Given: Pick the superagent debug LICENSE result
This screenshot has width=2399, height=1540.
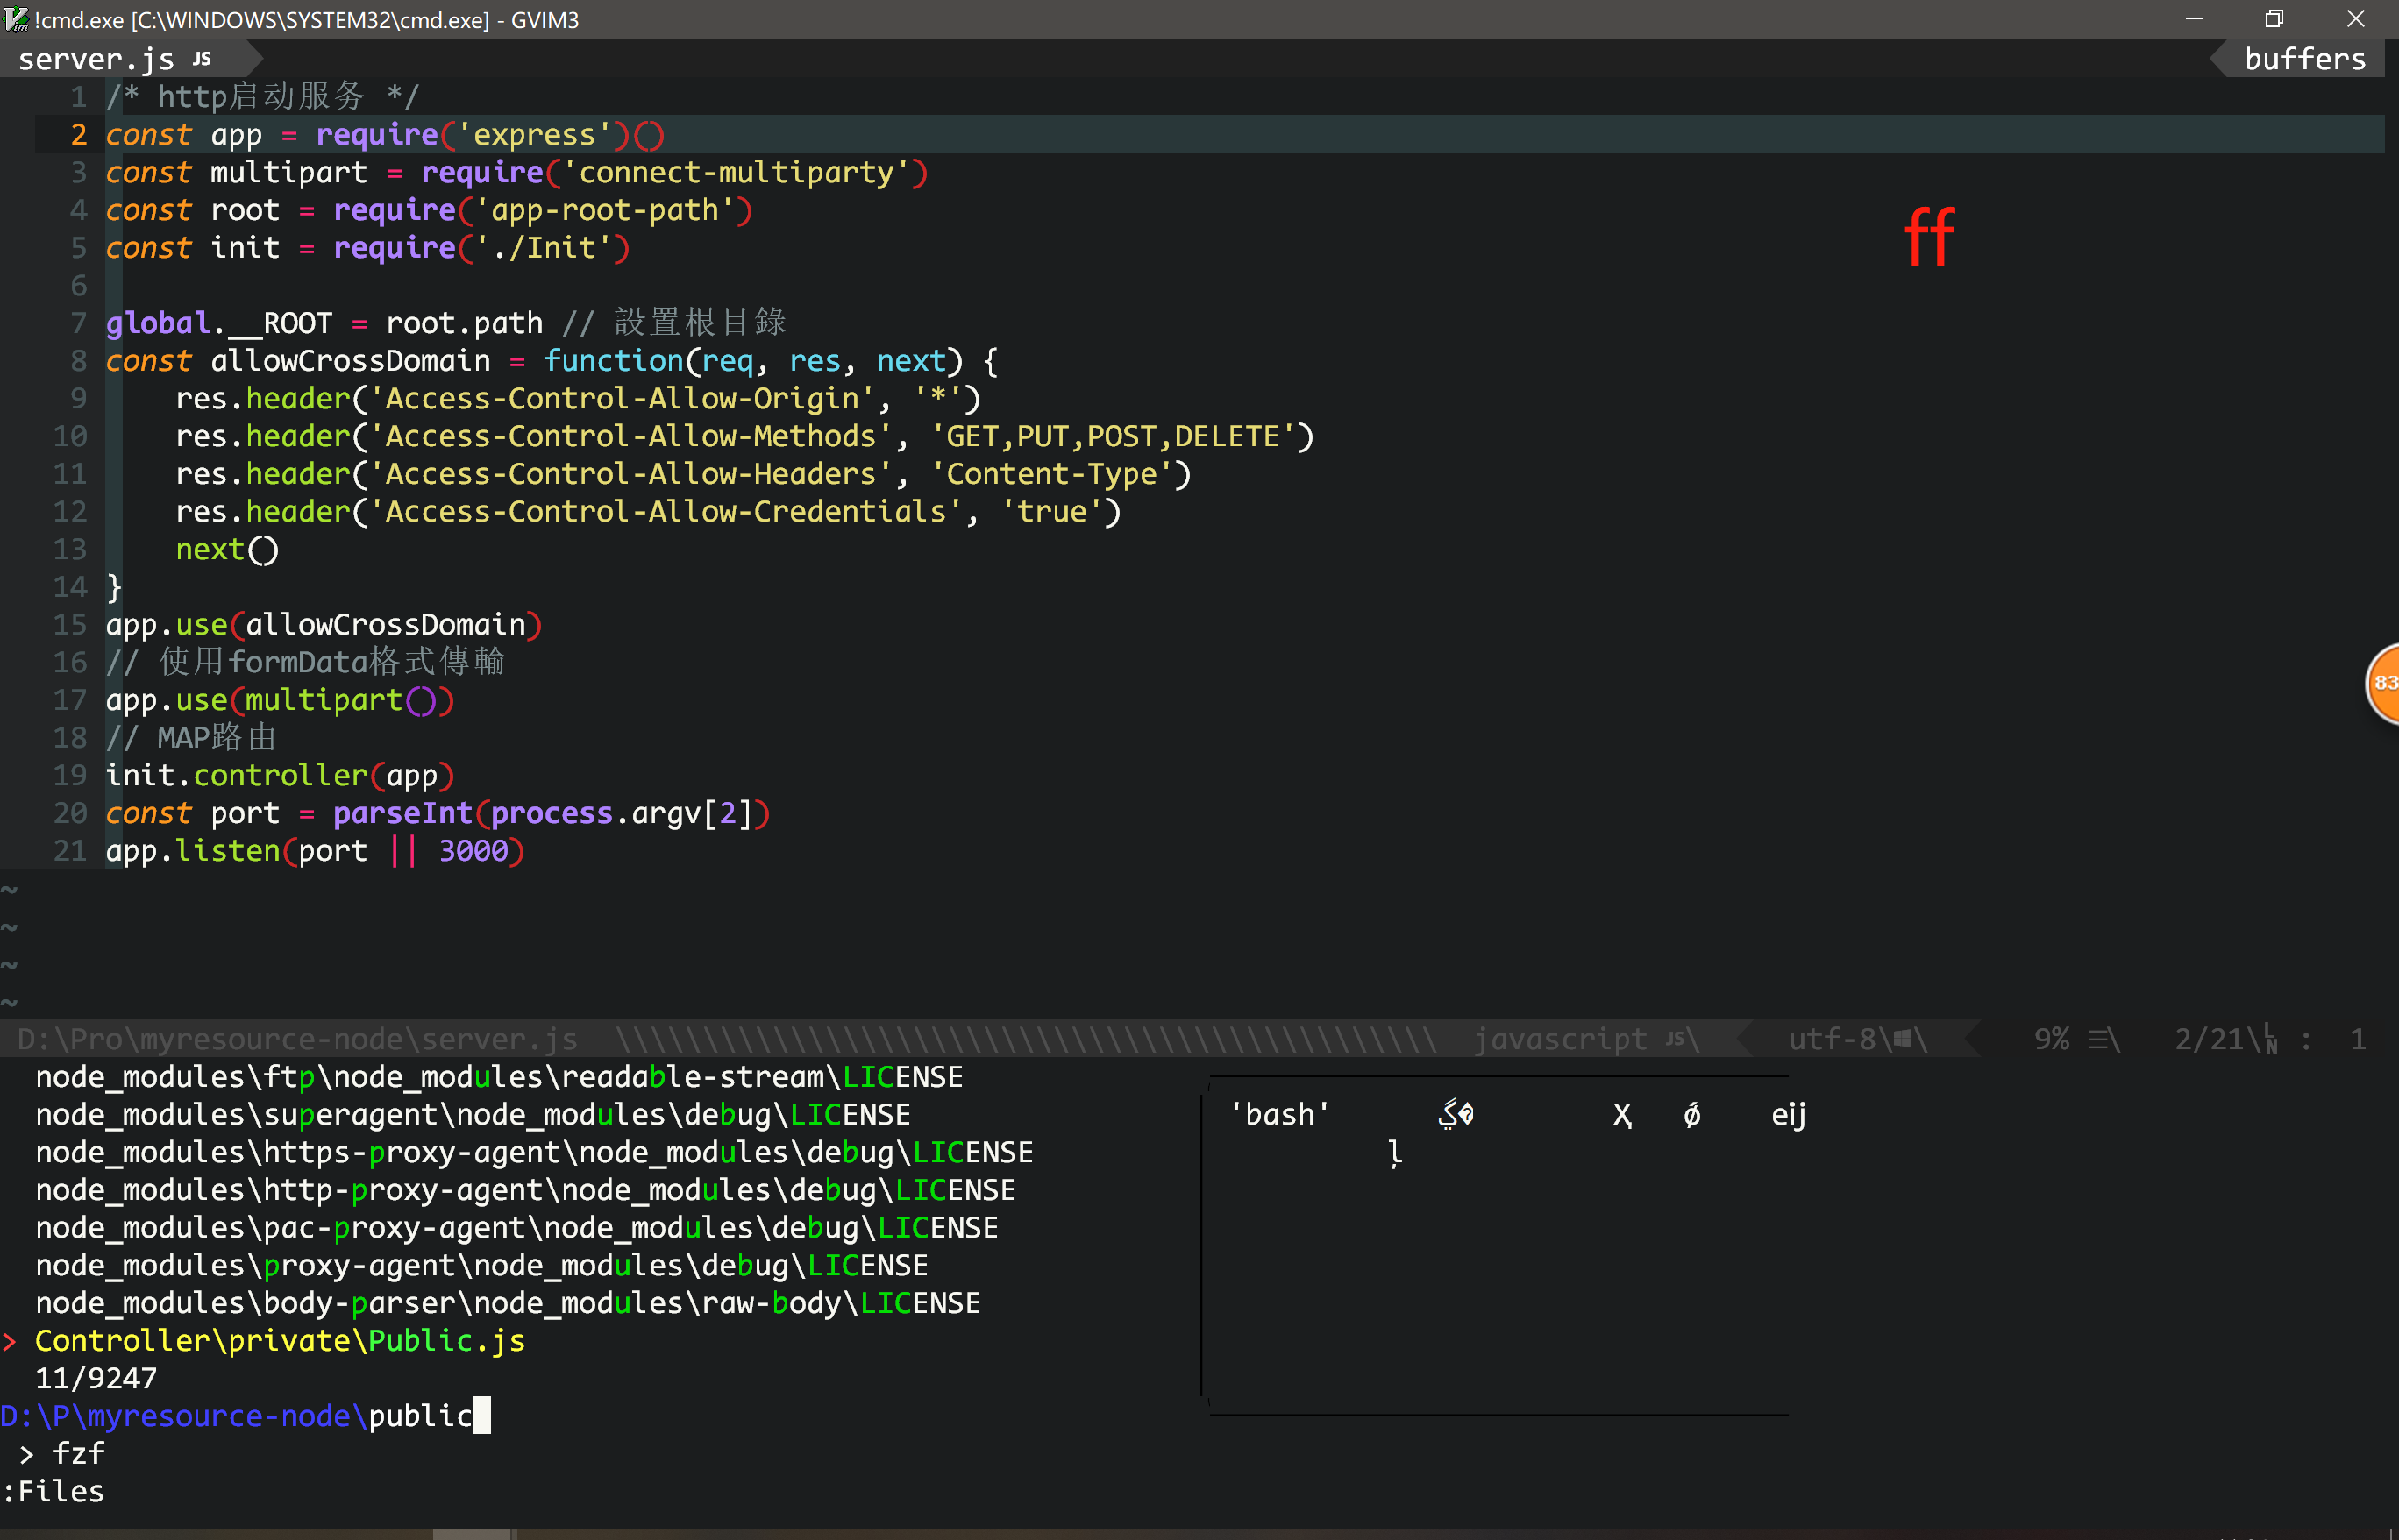Looking at the screenshot, I should pos(473,1114).
